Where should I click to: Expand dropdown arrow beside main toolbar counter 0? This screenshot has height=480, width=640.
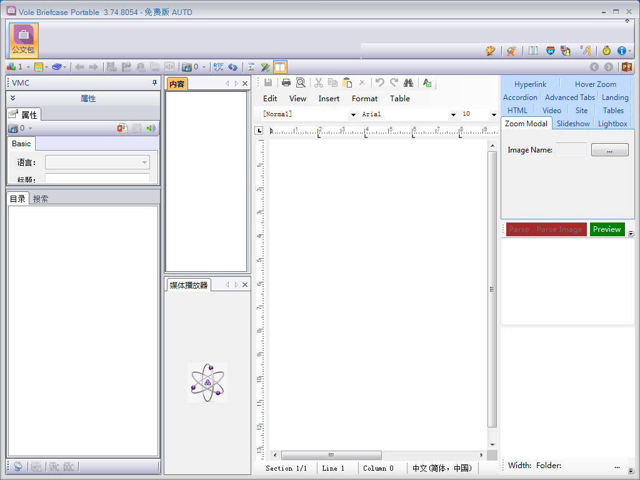coord(204,67)
